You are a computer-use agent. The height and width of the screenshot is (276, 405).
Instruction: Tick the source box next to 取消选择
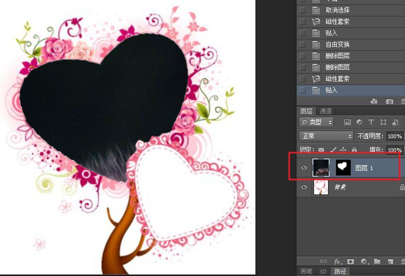click(303, 10)
